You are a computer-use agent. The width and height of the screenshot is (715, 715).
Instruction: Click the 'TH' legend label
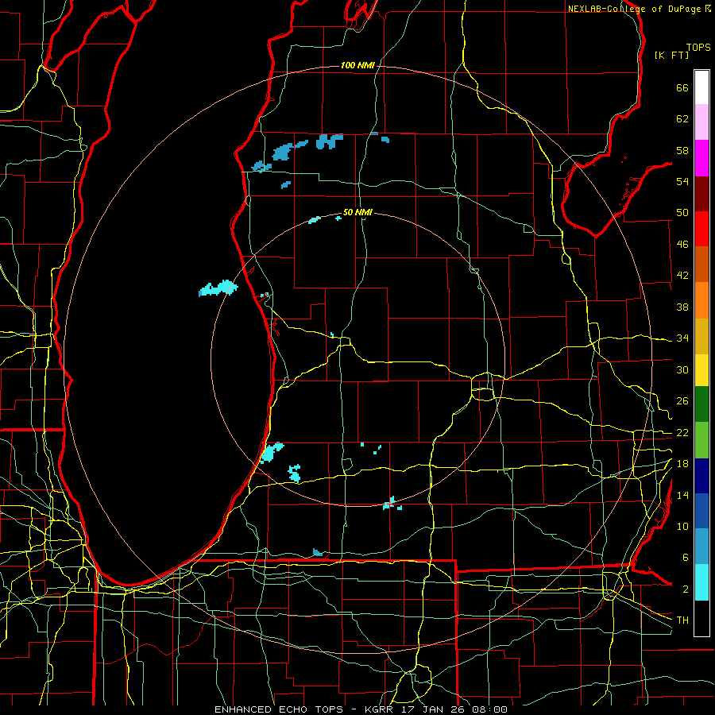(x=682, y=620)
